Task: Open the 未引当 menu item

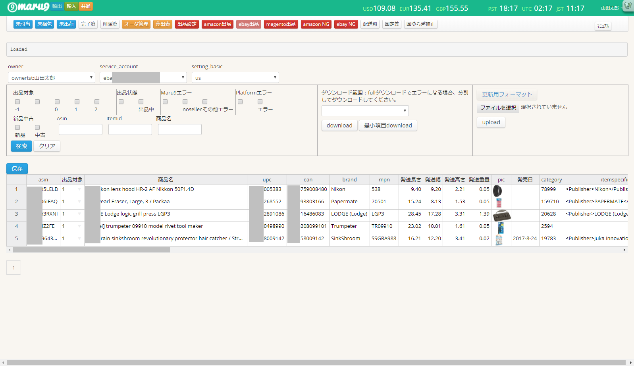Action: 23,24
